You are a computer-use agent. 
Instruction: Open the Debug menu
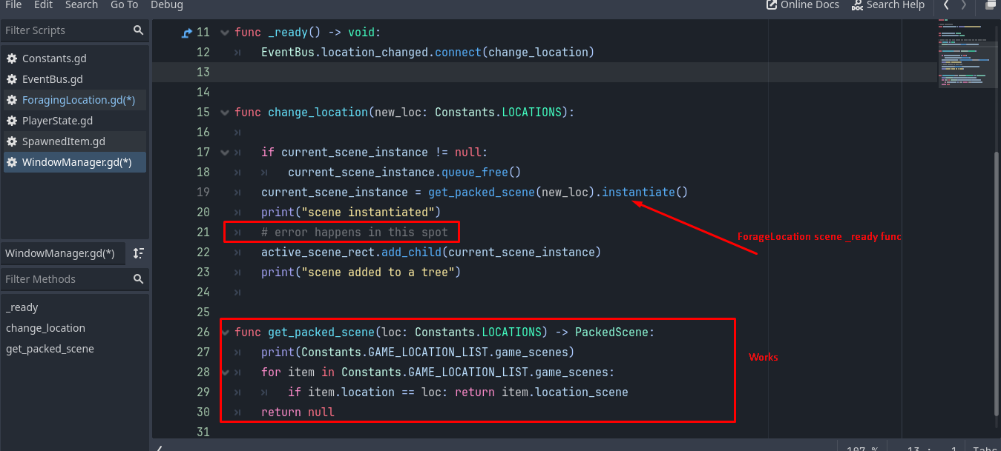point(167,5)
